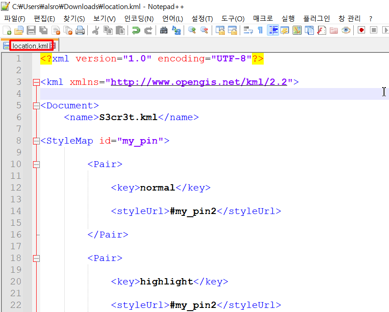Select the location.kml tab

[x=30, y=46]
